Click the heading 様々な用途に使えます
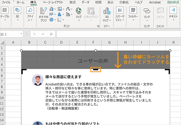Image resolution: width=181 pixels, height=125 pixels. (x=63, y=77)
